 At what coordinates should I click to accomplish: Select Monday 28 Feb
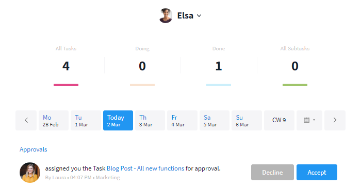[54, 120]
